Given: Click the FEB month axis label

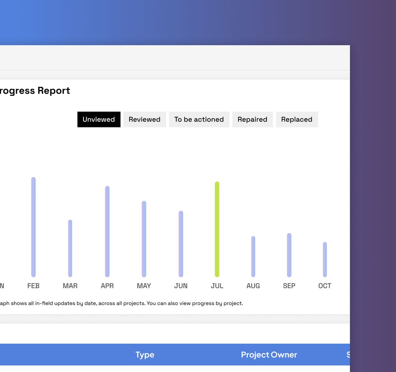Looking at the screenshot, I should tap(33, 286).
